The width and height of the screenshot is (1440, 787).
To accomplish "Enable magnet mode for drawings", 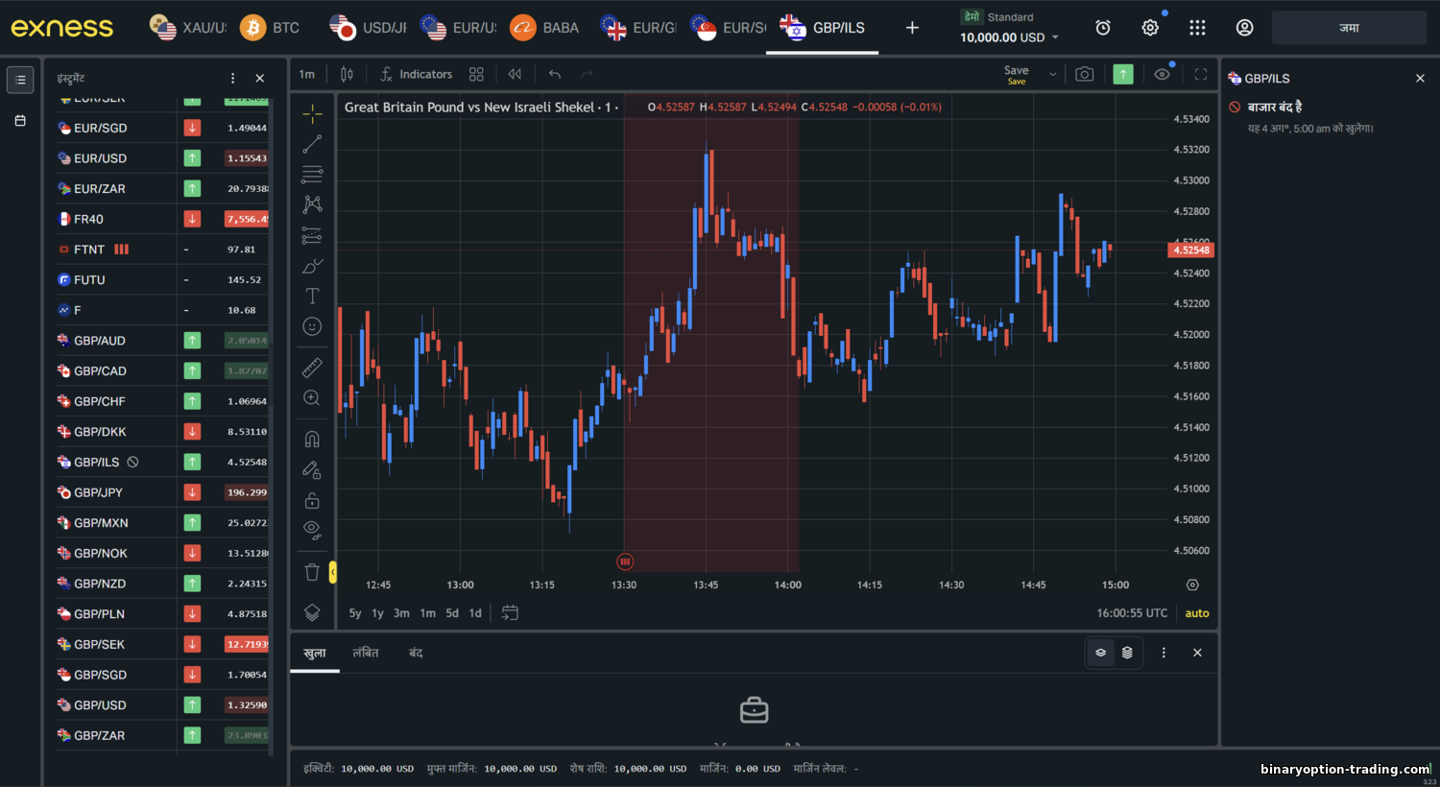I will click(312, 440).
